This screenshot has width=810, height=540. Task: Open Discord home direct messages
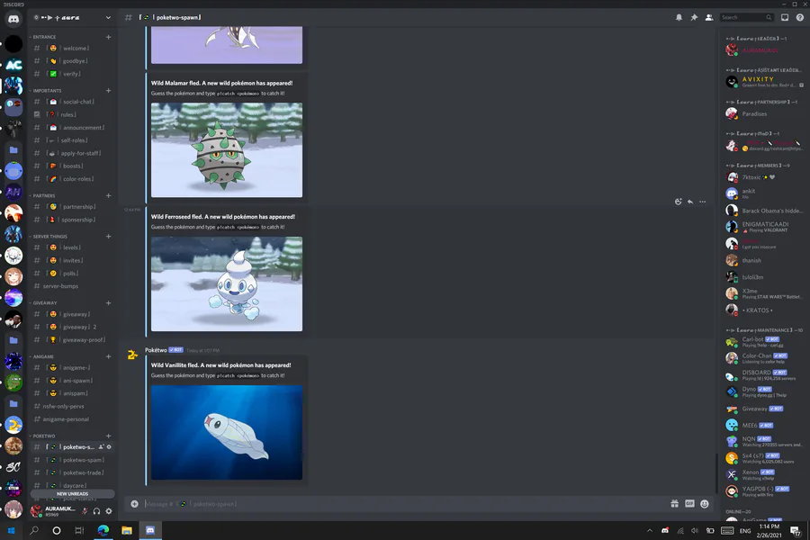pos(13,19)
